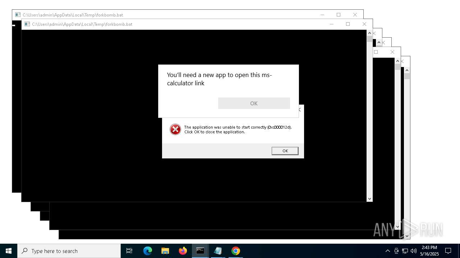Click scroll-down arrow of rearmost console window
The height and width of the screenshot is (258, 460).
tap(407, 236)
